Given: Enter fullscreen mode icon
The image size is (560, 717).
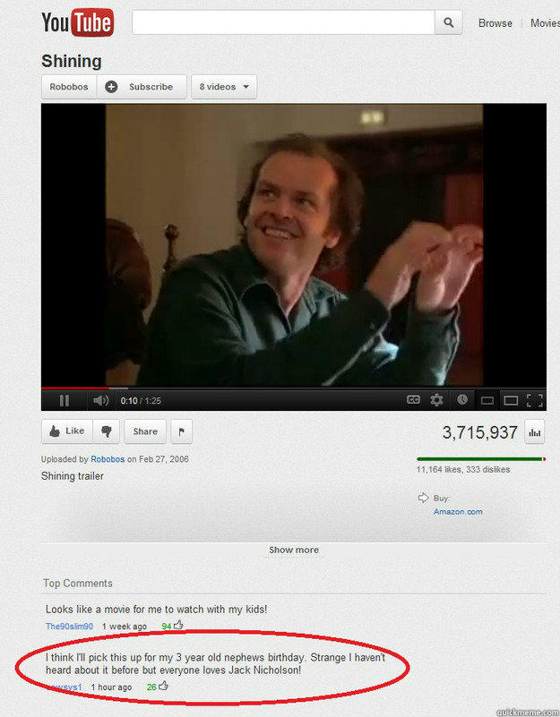Looking at the screenshot, I should [x=534, y=400].
